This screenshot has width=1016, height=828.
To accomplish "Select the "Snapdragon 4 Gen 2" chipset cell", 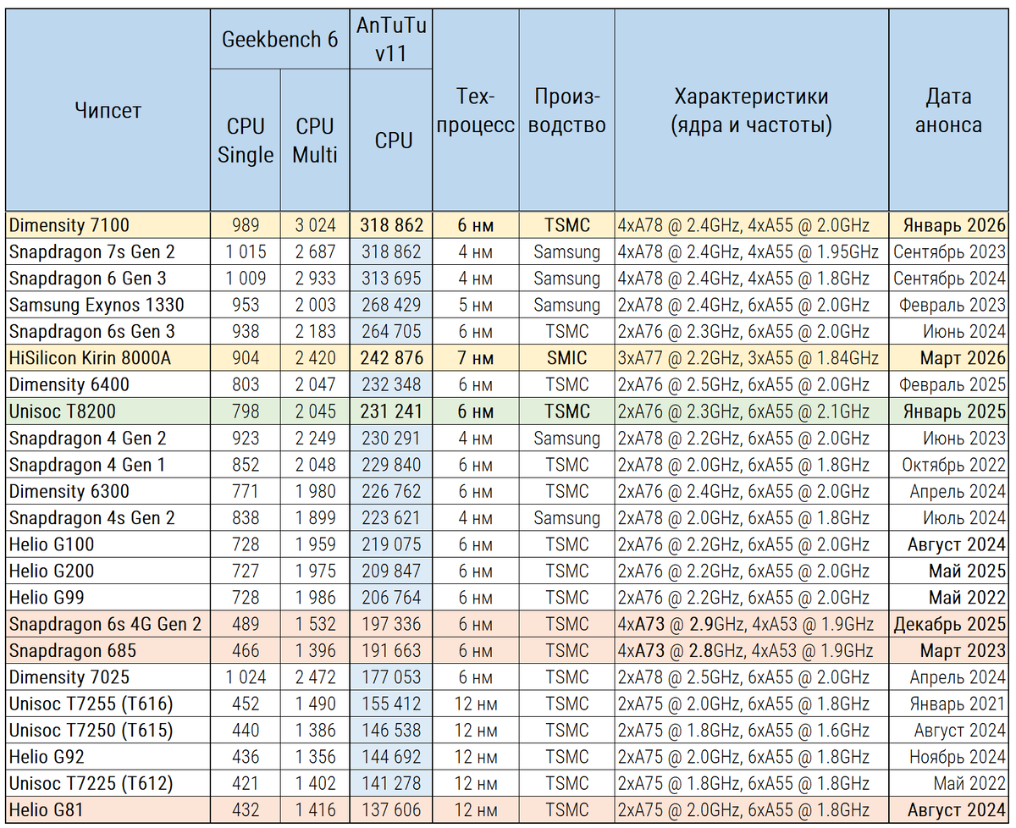I will point(108,438).
